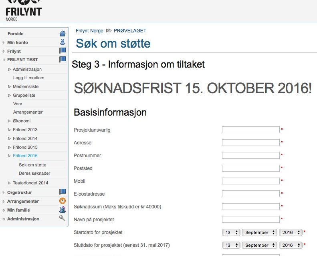
Task: Click the PRØVELAGET breadcrumb link
Action: [x=130, y=31]
